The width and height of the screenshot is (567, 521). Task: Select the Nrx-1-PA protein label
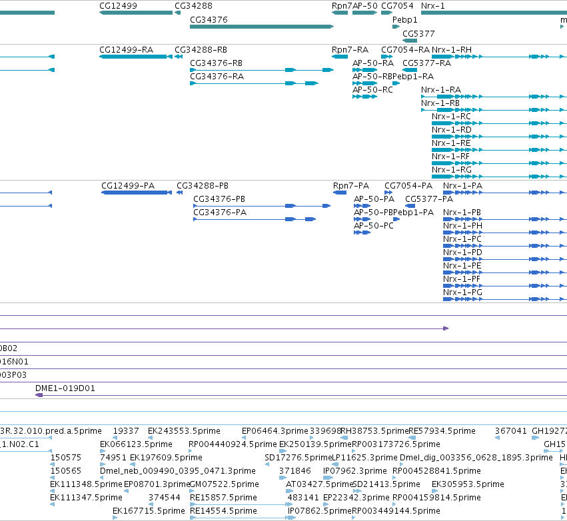click(462, 185)
